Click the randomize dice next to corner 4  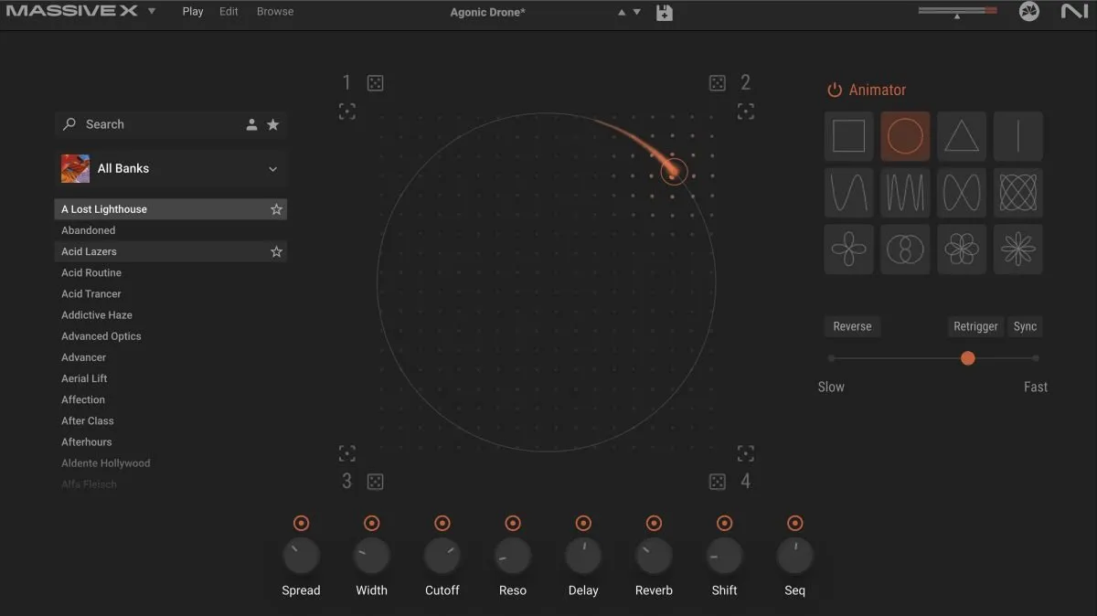coord(718,482)
